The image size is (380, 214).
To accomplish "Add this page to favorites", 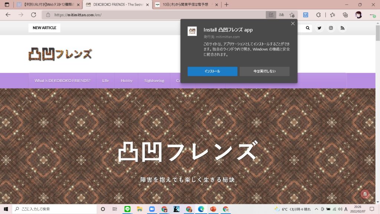I will (292, 15).
